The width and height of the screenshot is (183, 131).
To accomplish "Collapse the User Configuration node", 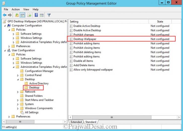I will click(5, 51).
